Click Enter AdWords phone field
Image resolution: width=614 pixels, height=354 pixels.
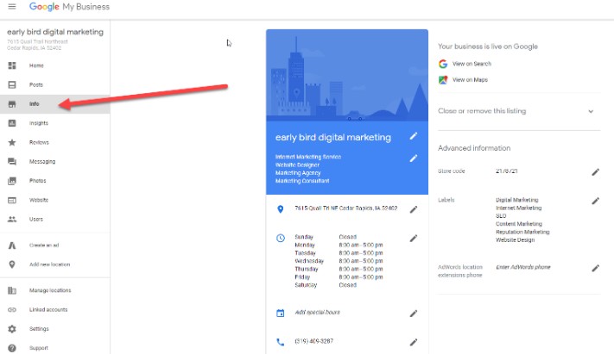tap(523, 268)
